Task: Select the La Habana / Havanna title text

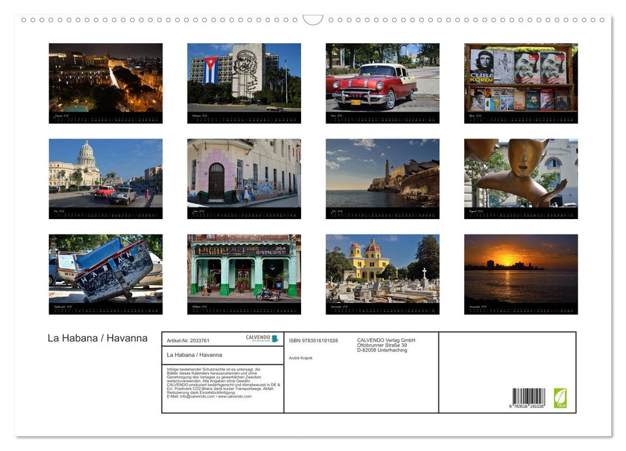Action: click(x=97, y=338)
